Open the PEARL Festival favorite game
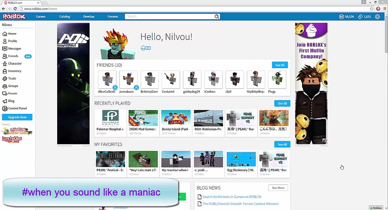Image resolution: width=388 pixels, height=210 pixels. click(111, 164)
